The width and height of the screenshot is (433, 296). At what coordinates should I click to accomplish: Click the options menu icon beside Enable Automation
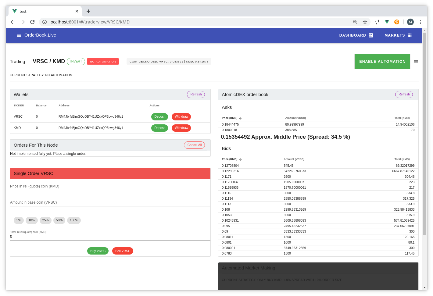416,62
